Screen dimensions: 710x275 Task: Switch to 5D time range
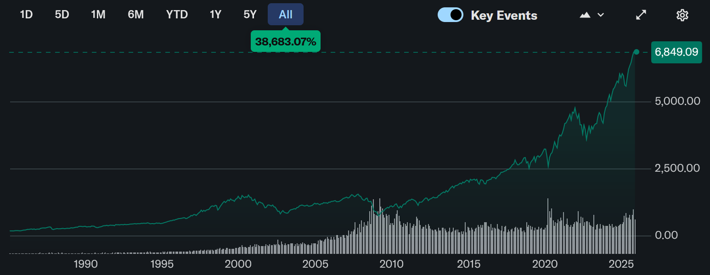click(x=62, y=15)
